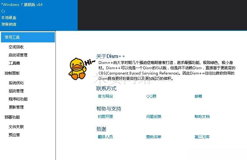
Task: Select the 常用工具 sidebar category
Action: point(28,37)
